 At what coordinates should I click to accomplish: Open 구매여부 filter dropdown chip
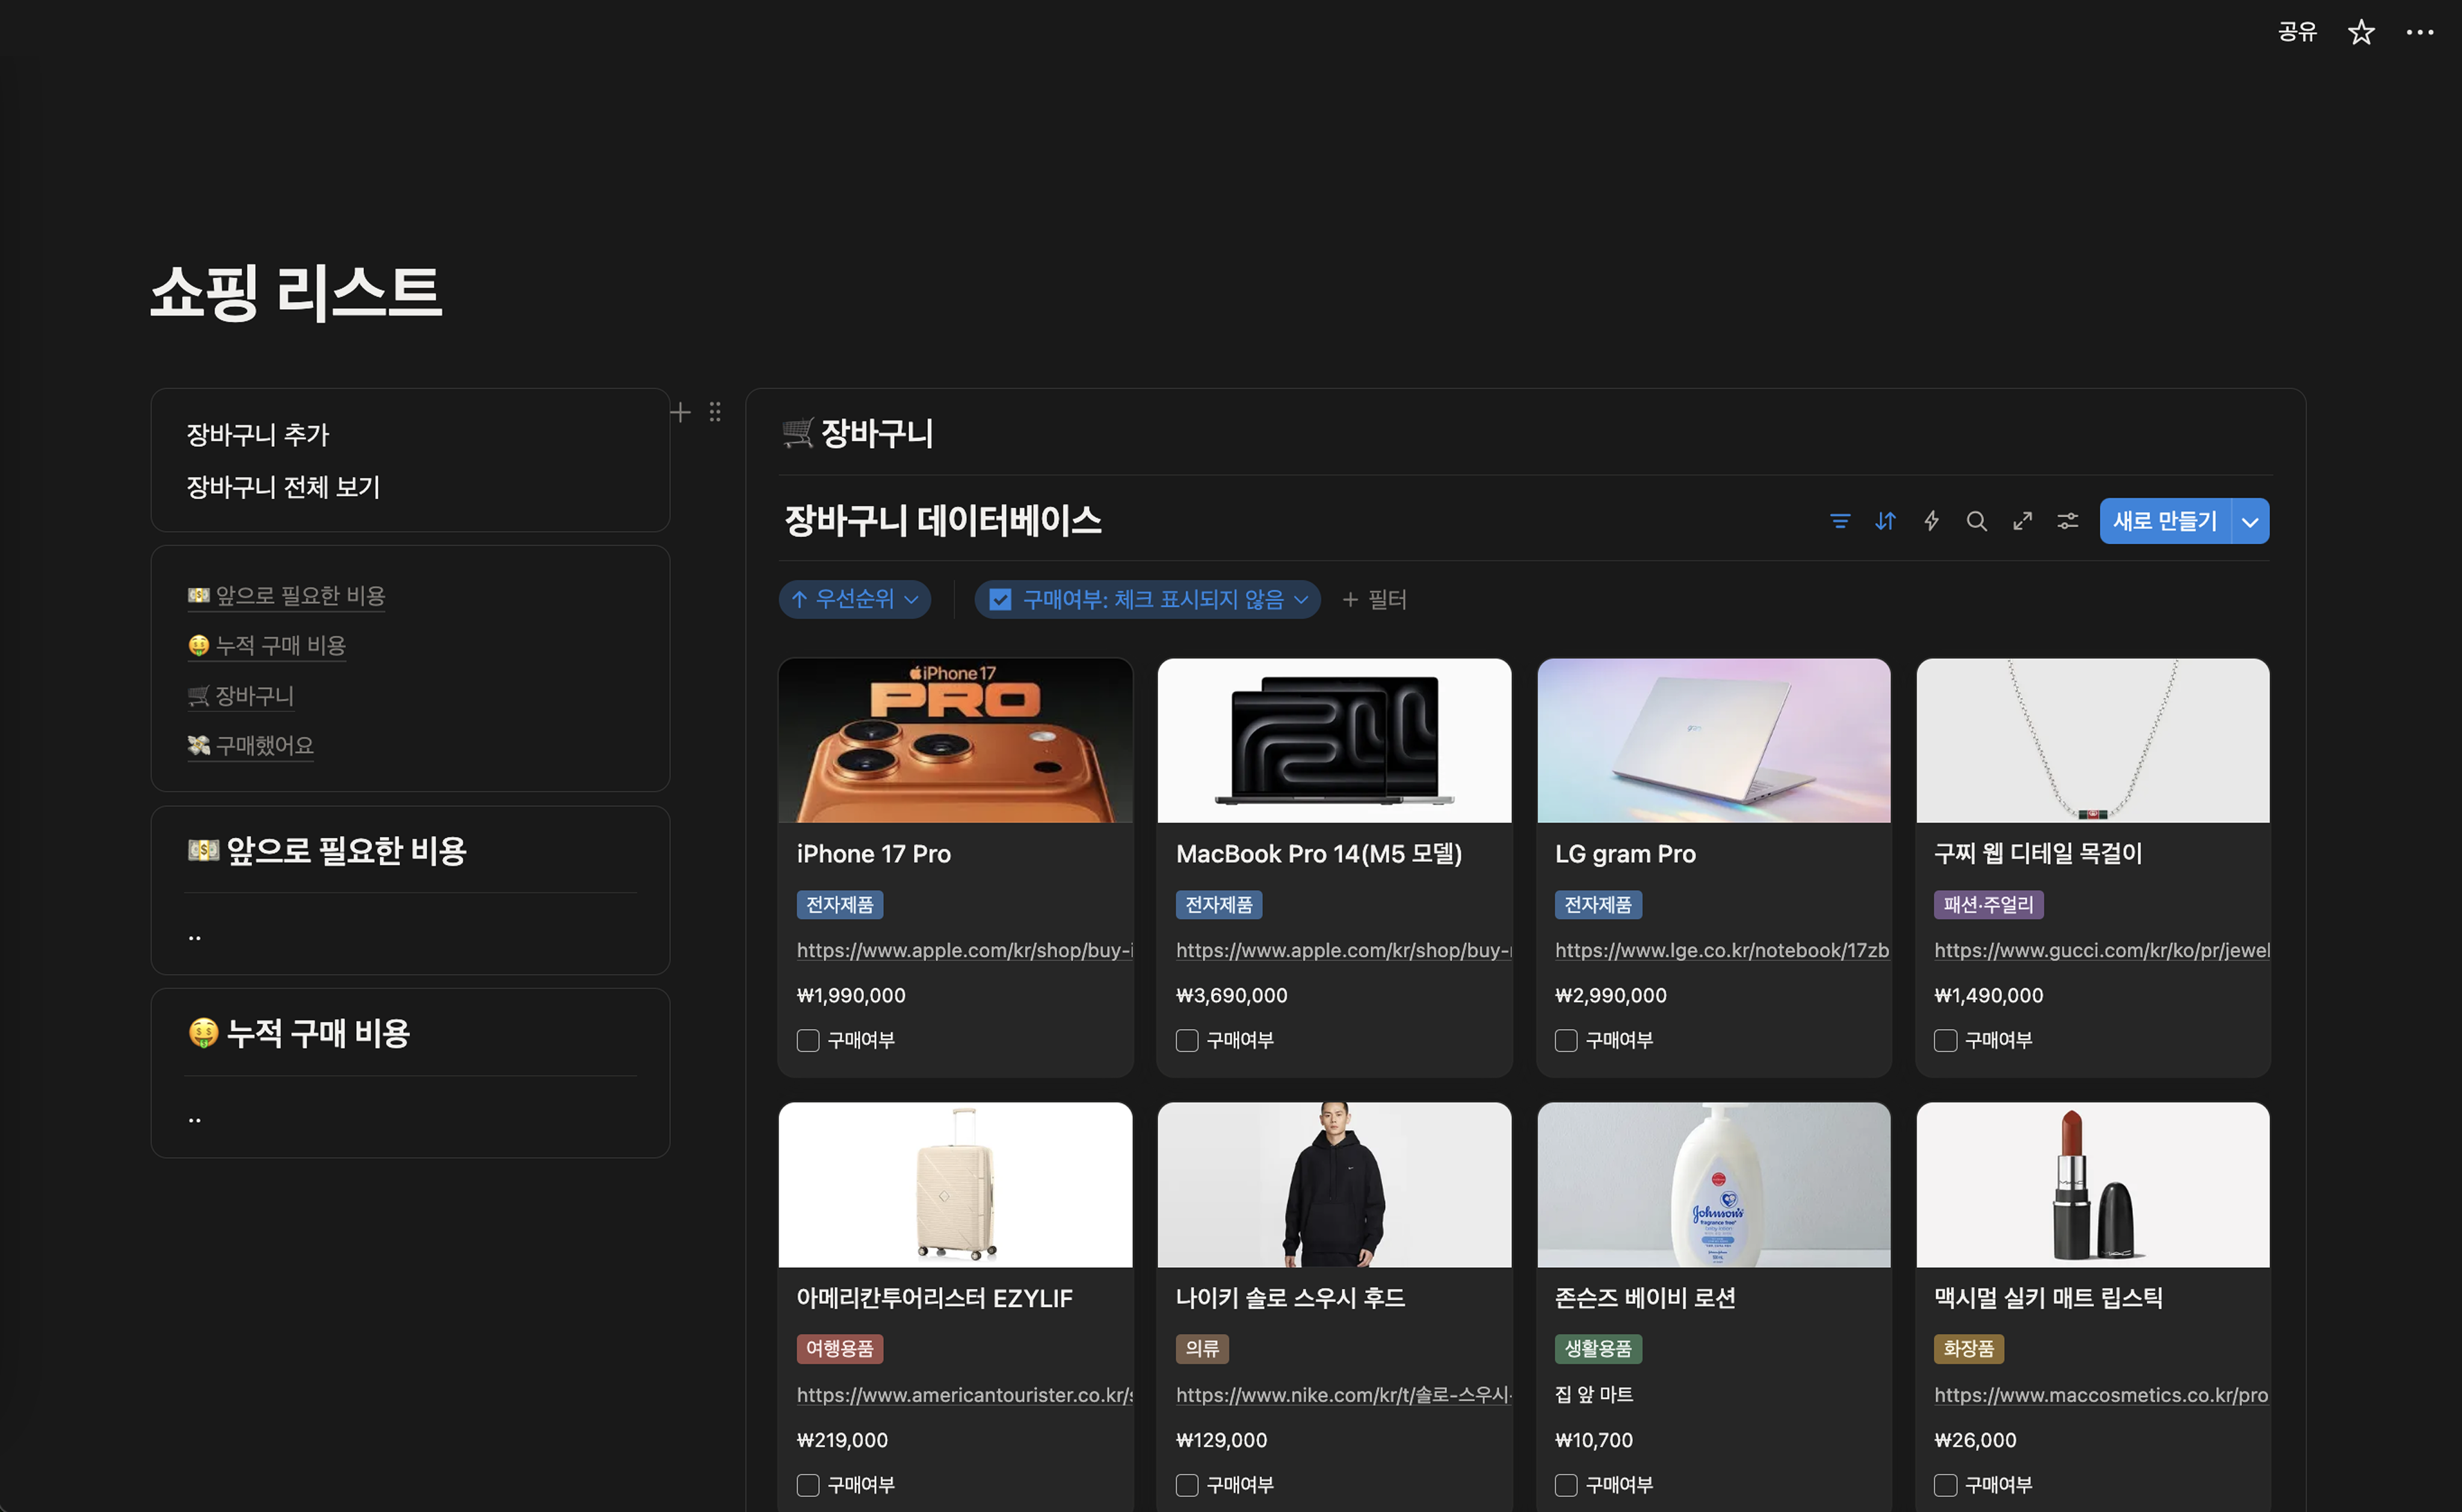(x=1146, y=599)
